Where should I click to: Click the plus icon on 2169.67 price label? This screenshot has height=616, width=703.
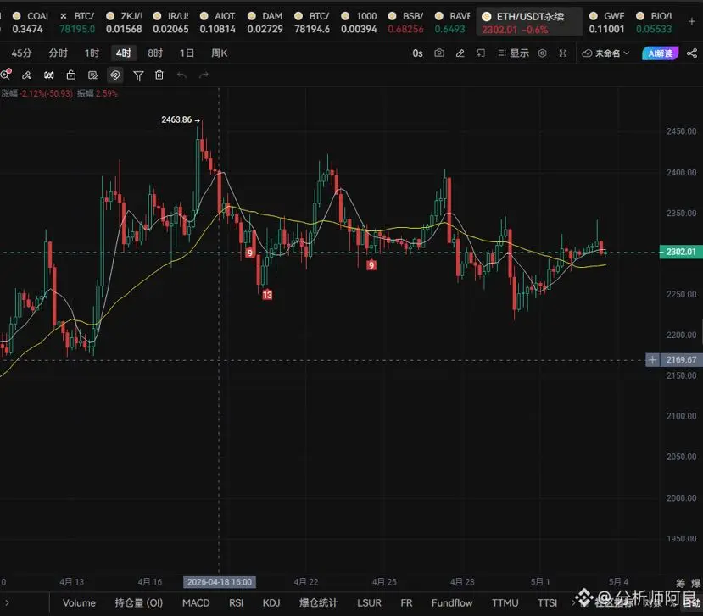click(x=652, y=360)
